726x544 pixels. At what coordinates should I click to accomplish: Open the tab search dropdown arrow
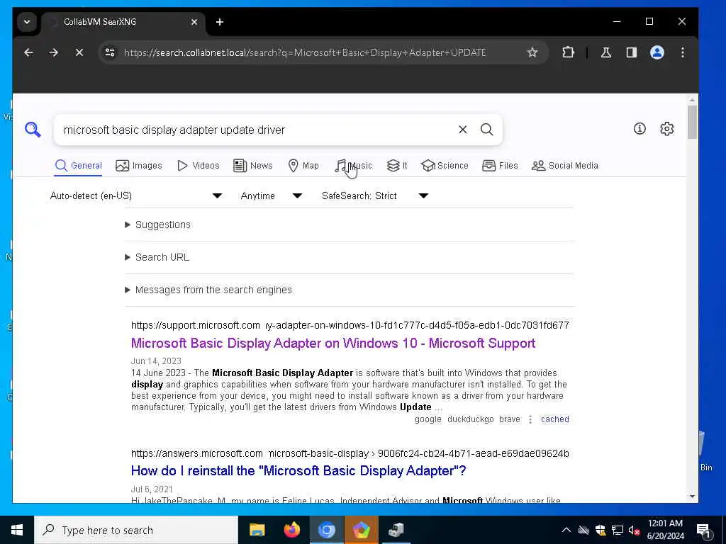pyautogui.click(x=27, y=22)
